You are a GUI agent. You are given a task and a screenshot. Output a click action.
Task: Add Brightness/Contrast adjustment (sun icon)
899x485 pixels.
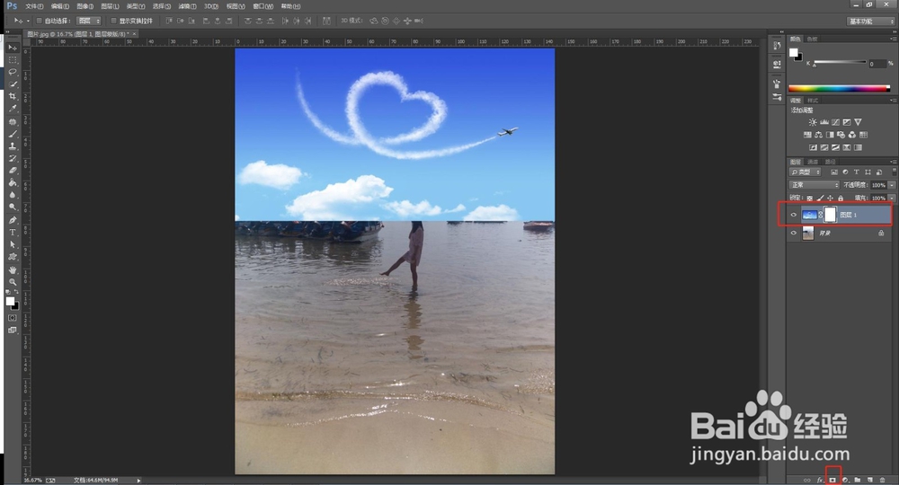pyautogui.click(x=813, y=122)
